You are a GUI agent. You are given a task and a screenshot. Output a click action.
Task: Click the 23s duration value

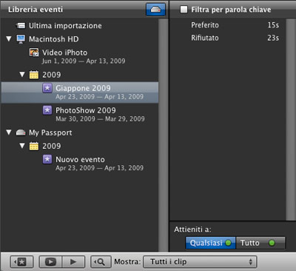click(273, 38)
